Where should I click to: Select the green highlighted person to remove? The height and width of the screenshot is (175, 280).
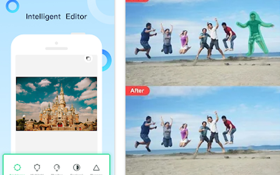click(255, 33)
